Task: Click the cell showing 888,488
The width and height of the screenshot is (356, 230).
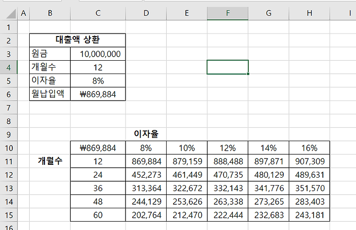Action: 228,161
